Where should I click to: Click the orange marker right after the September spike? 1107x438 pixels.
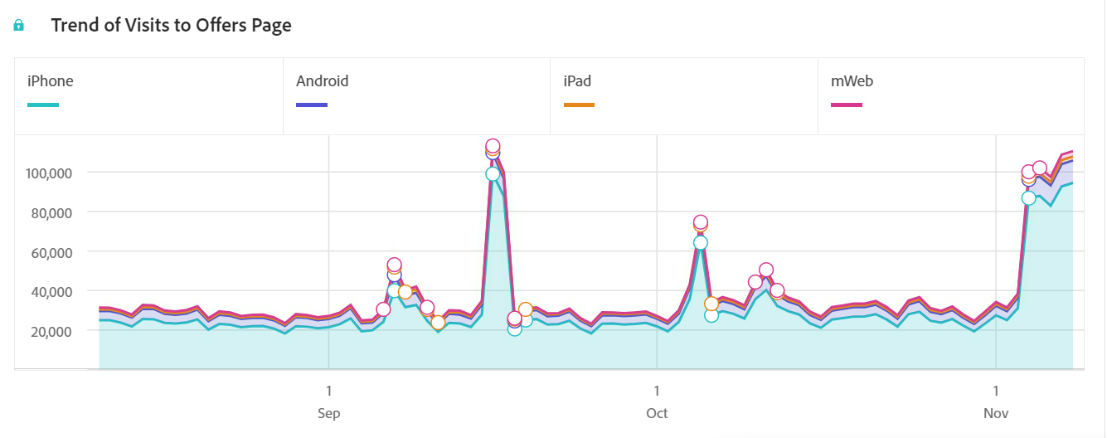[x=526, y=309]
